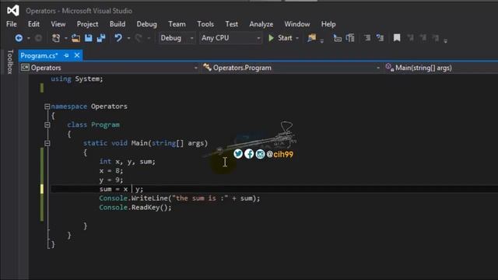
Task: Open the bookmark toolbar overflow options arrow
Action: click(x=445, y=40)
